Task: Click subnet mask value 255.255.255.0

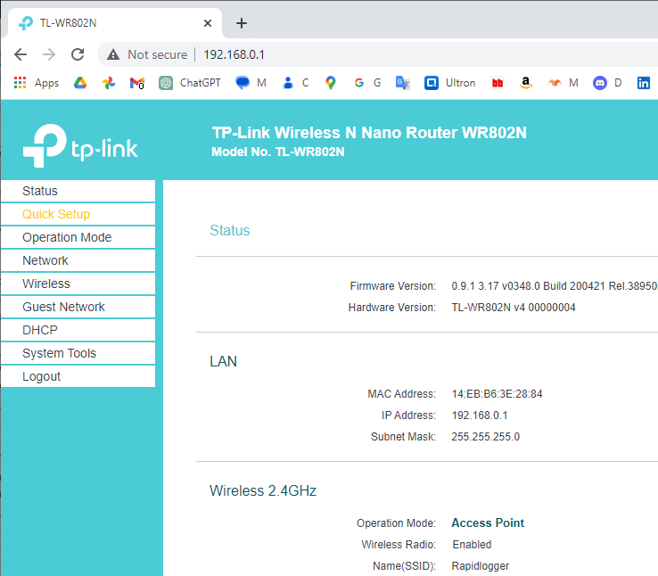Action: tap(486, 437)
